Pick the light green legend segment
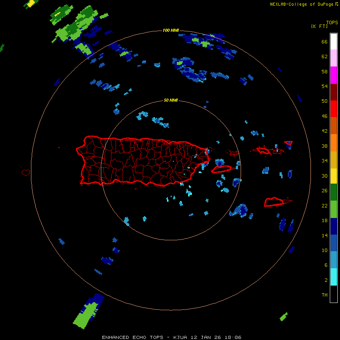The height and width of the screenshot is (340, 340). click(334, 209)
